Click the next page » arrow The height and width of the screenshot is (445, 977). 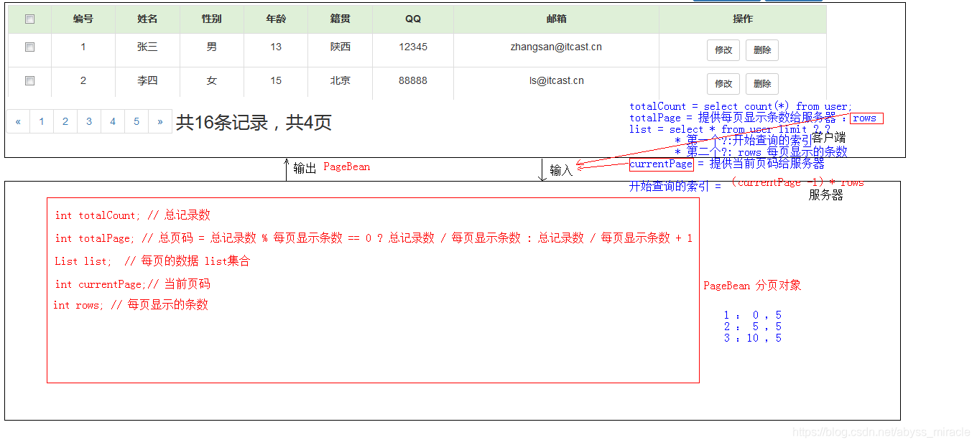[159, 121]
